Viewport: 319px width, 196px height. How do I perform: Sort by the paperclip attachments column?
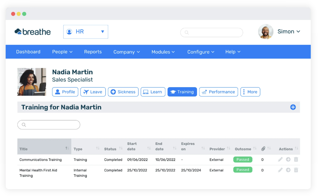[x=266, y=149]
